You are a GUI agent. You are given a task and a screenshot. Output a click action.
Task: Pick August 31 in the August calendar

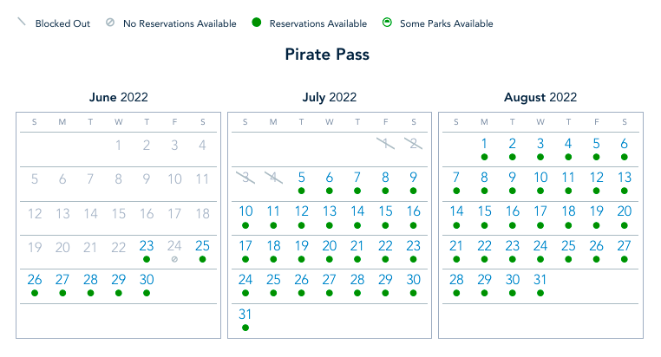point(540,280)
